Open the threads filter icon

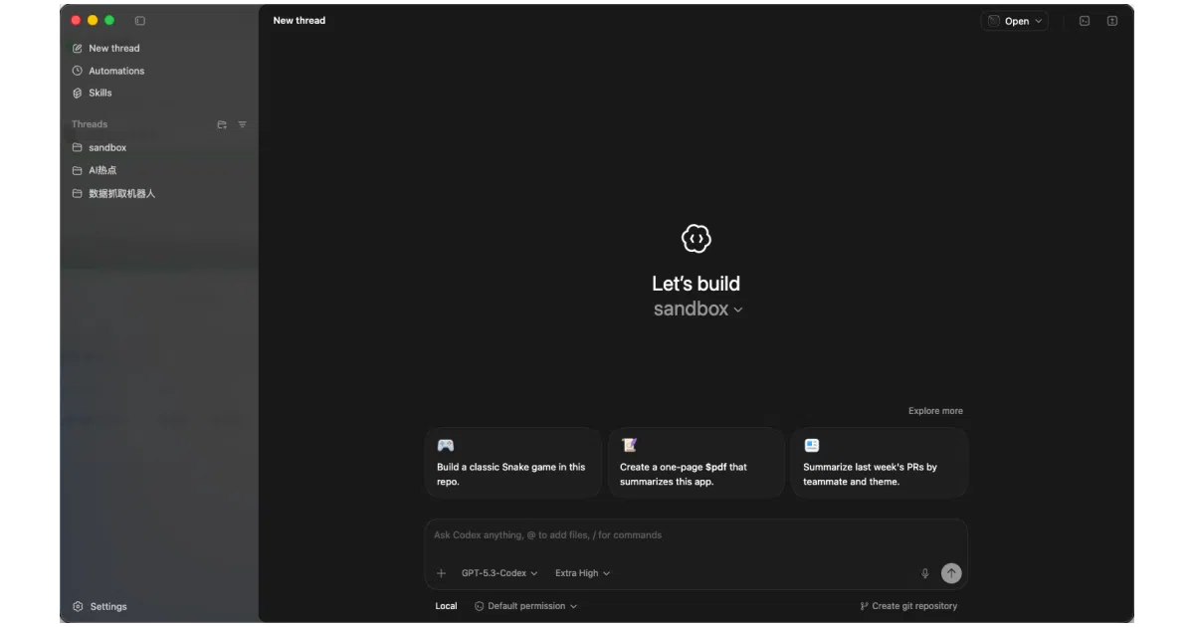click(242, 124)
